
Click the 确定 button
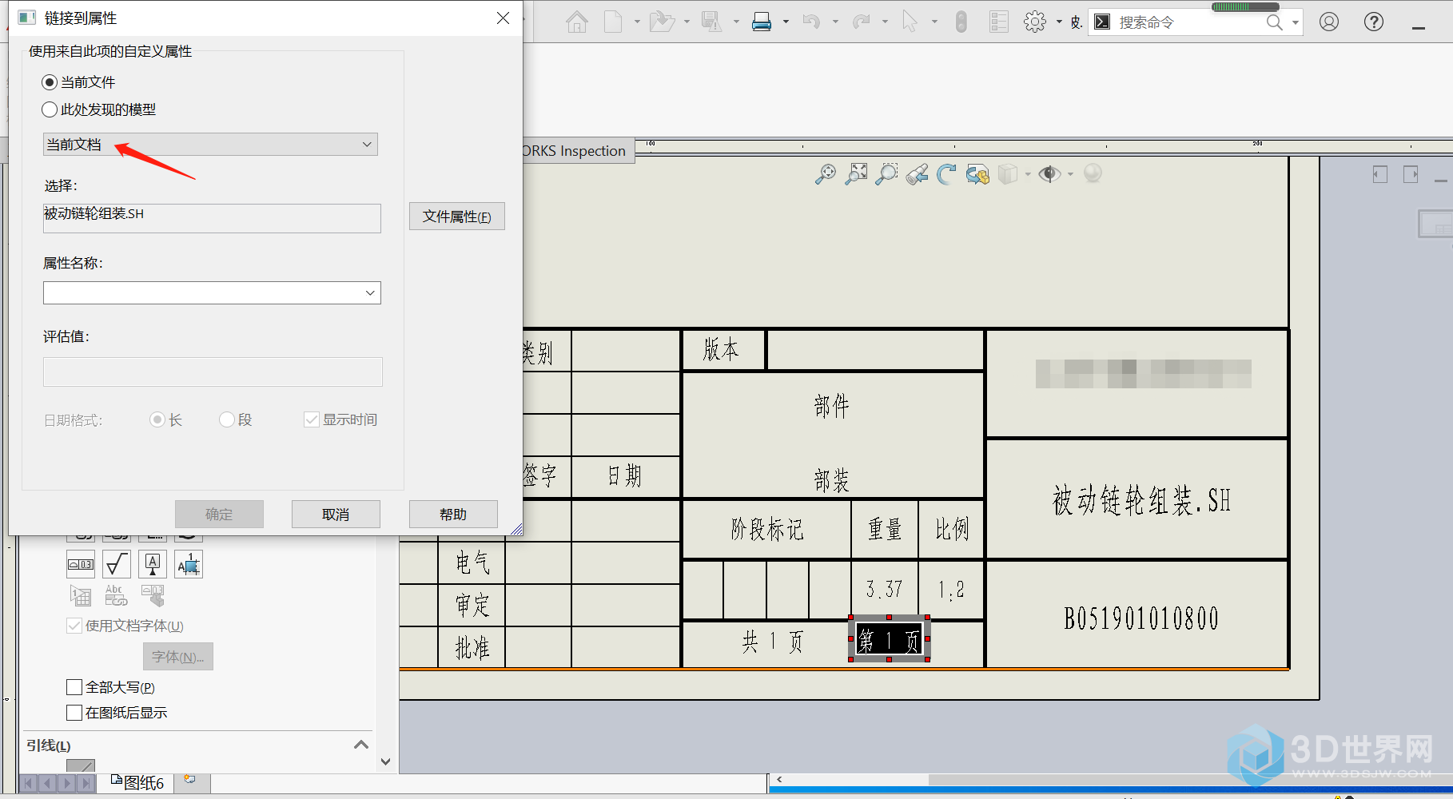point(219,515)
